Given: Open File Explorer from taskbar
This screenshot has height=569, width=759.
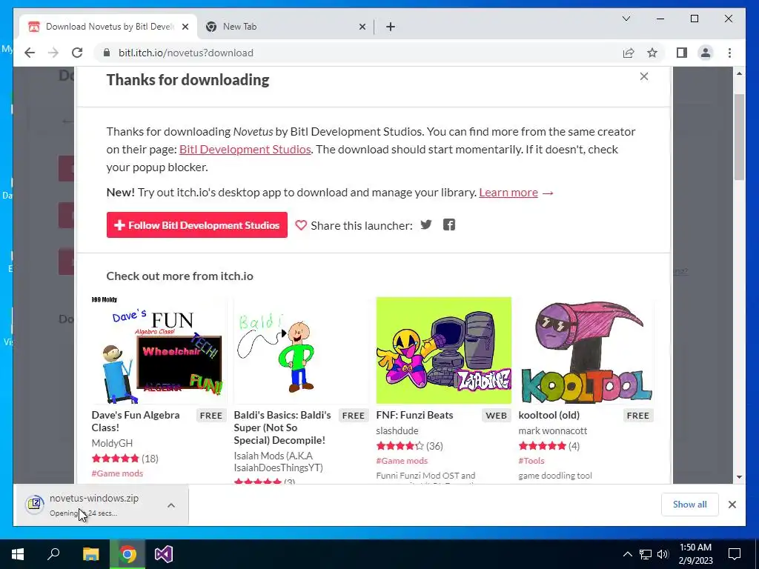Looking at the screenshot, I should [x=90, y=554].
